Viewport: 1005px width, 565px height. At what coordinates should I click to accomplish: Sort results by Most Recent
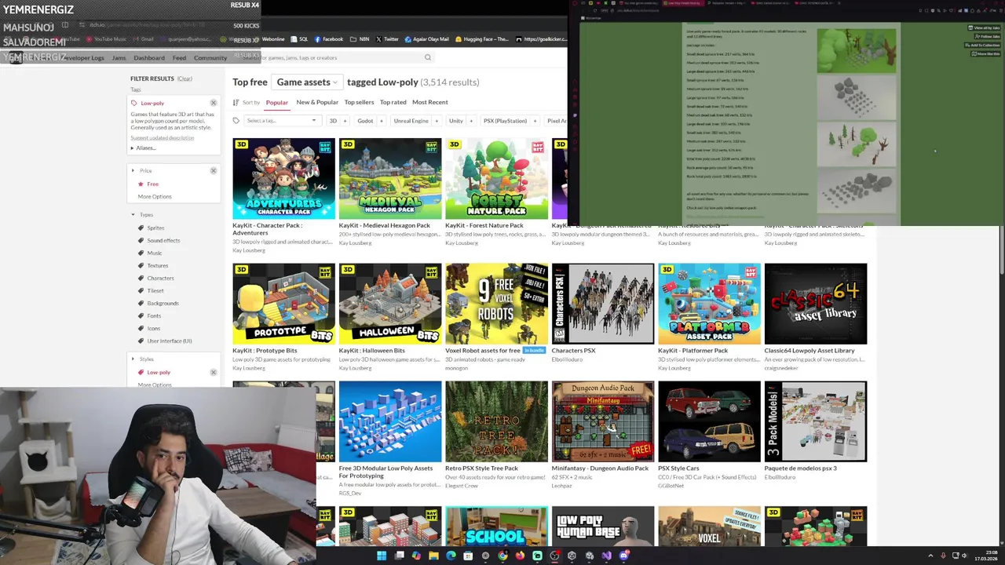429,102
